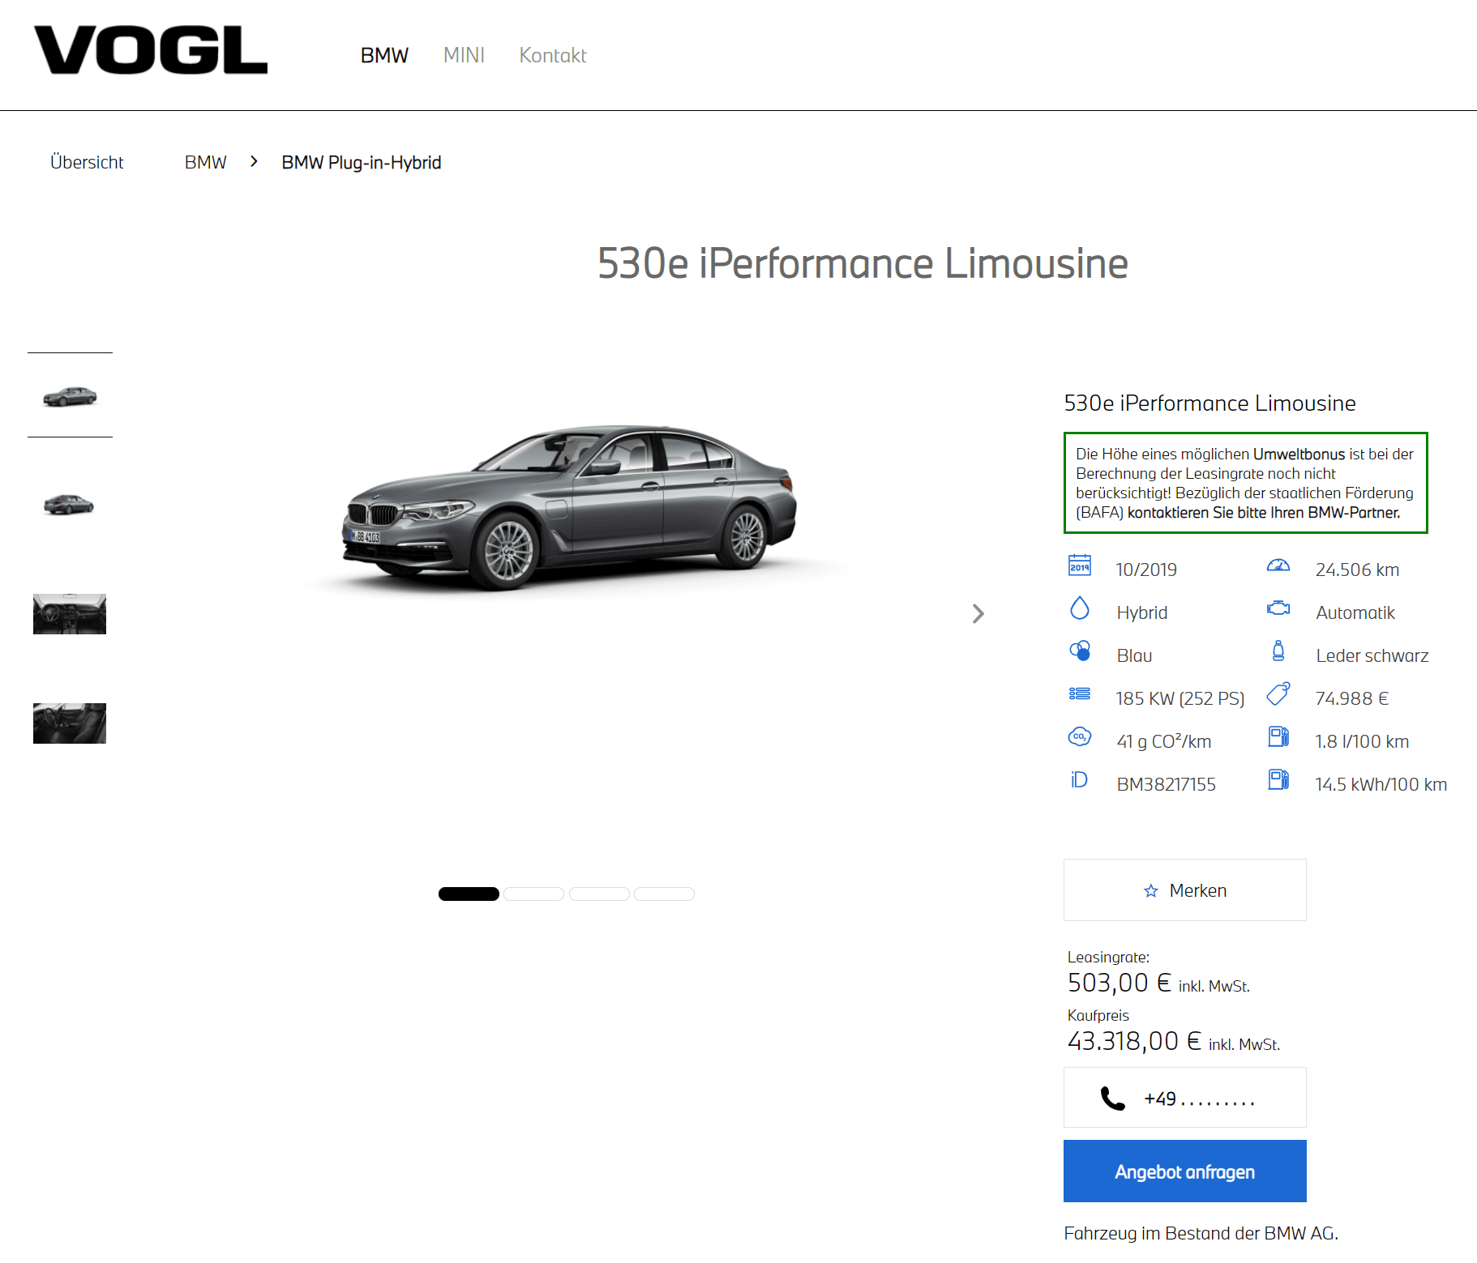The height and width of the screenshot is (1263, 1477).
Task: Open the BMW navigation item
Action: point(384,55)
